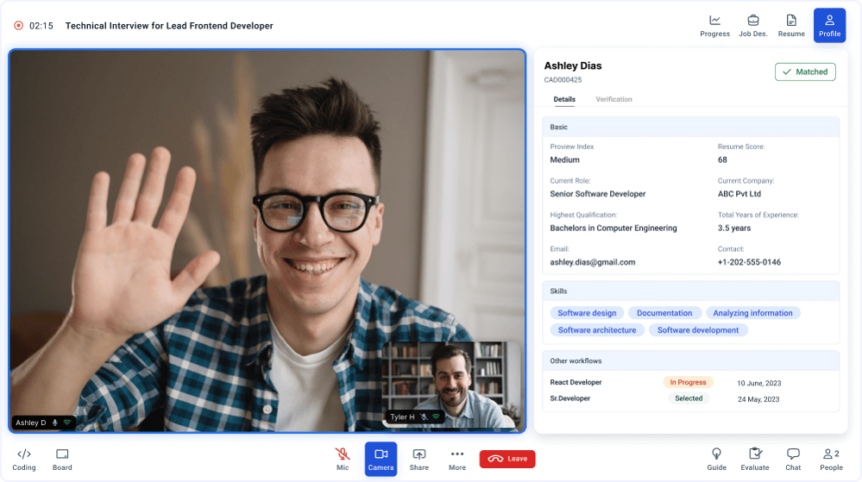Open the Coding editor
The image size is (862, 482).
(24, 459)
